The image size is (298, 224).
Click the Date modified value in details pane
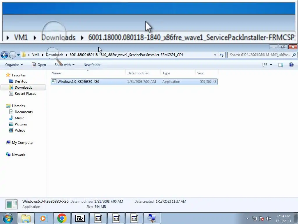109,201
